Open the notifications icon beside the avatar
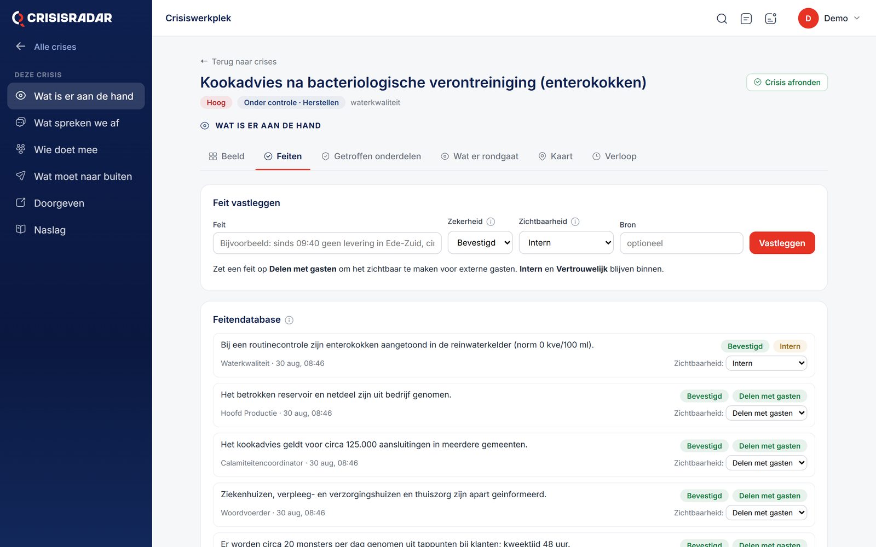 pos(770,19)
